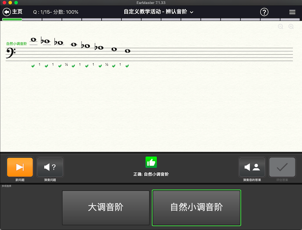Viewport: 302px width, 230px height.
Task: Open the hamburger menu icon
Action: pos(292,12)
